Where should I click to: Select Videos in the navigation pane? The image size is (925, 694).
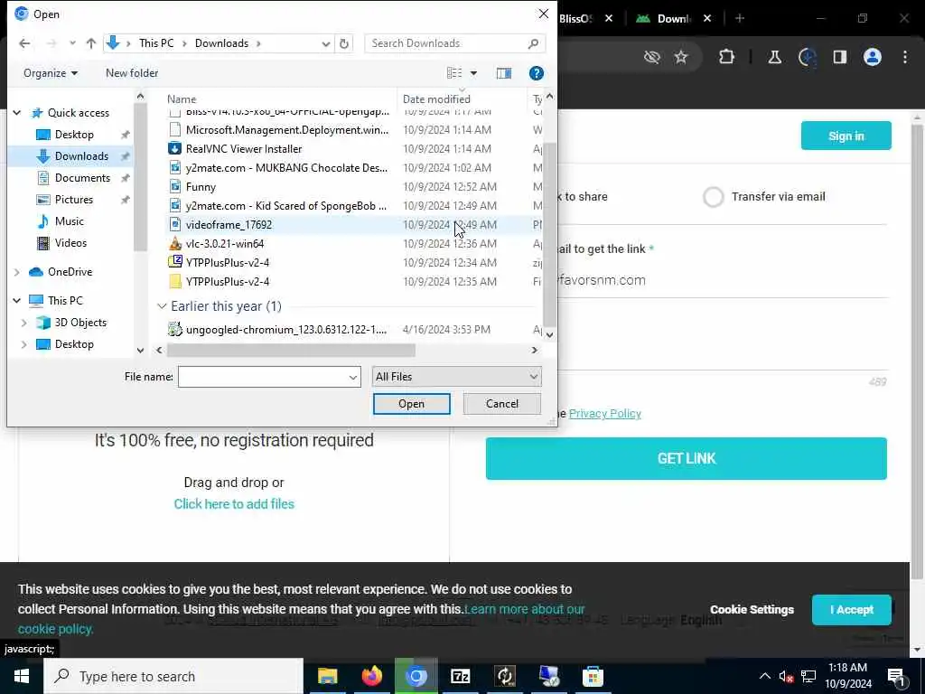[x=70, y=243]
